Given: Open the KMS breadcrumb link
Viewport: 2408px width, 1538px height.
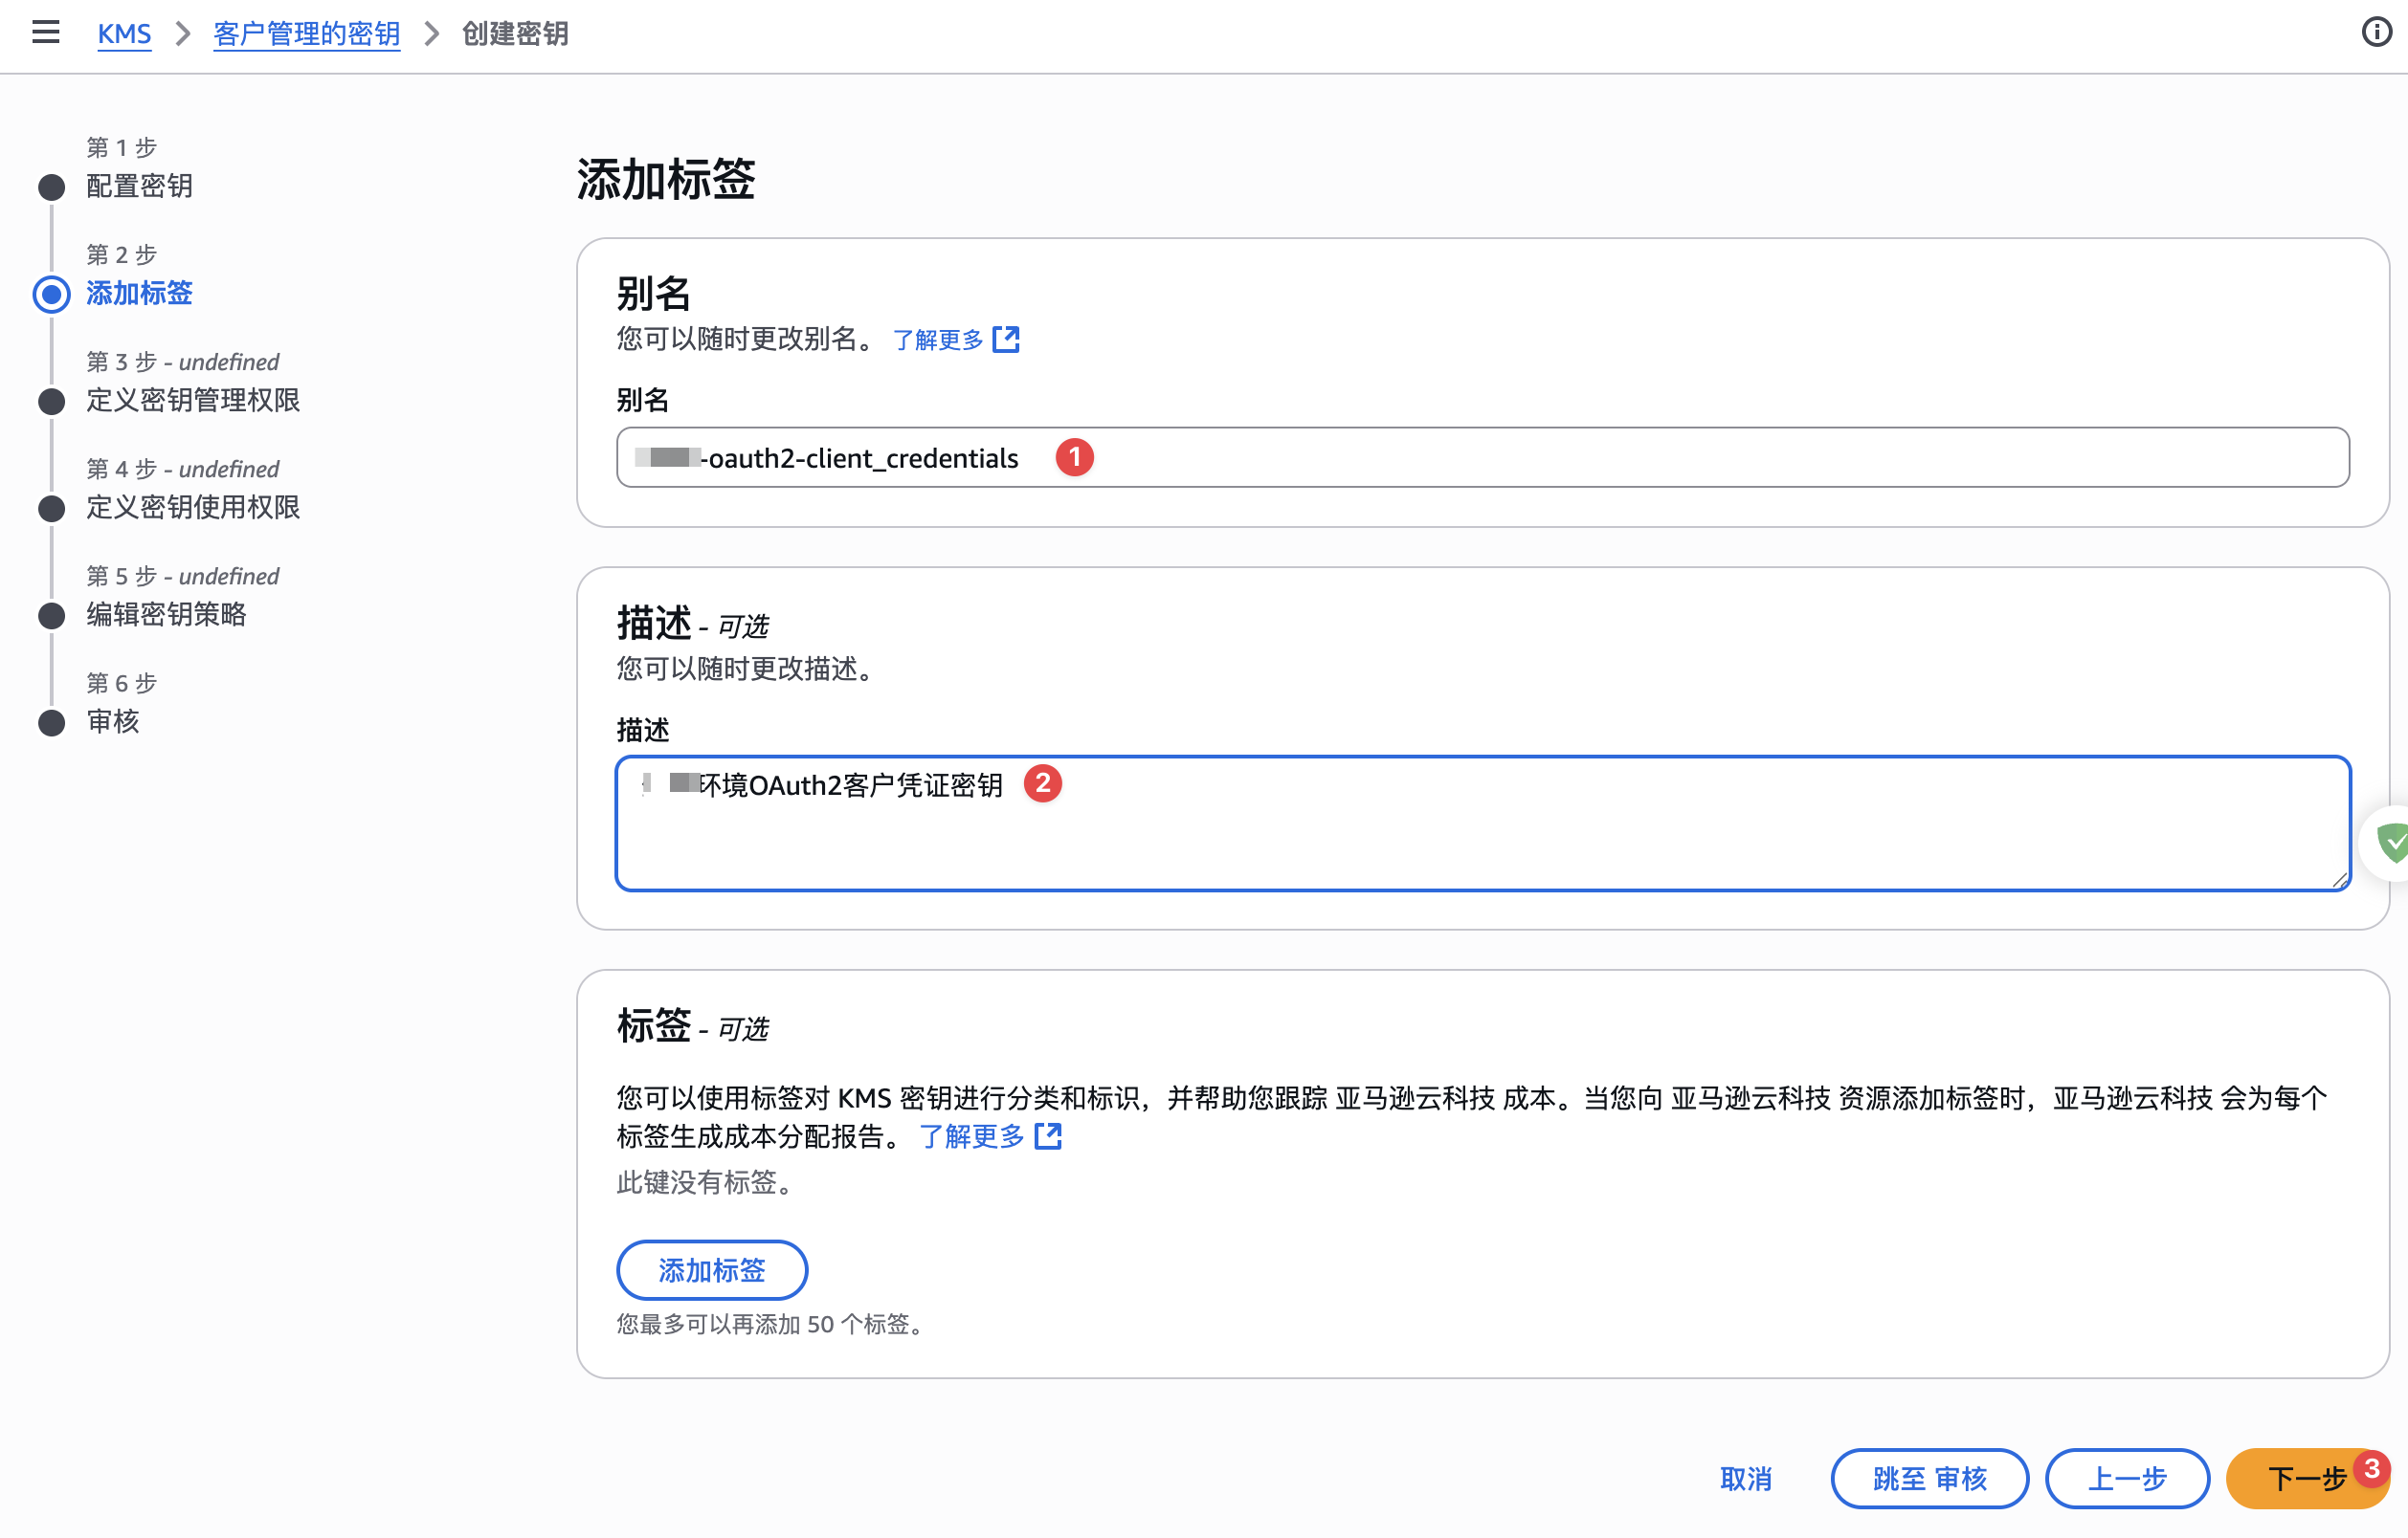Looking at the screenshot, I should click(x=124, y=33).
